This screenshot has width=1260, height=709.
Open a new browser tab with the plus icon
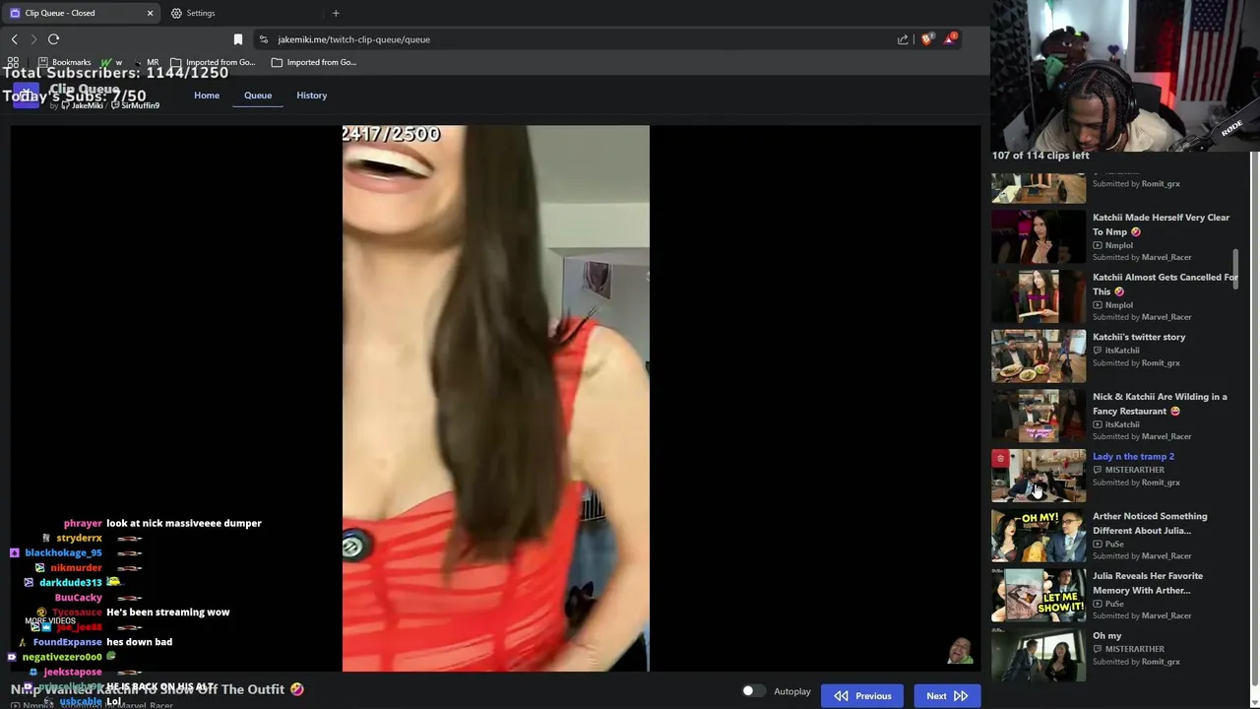click(x=336, y=13)
